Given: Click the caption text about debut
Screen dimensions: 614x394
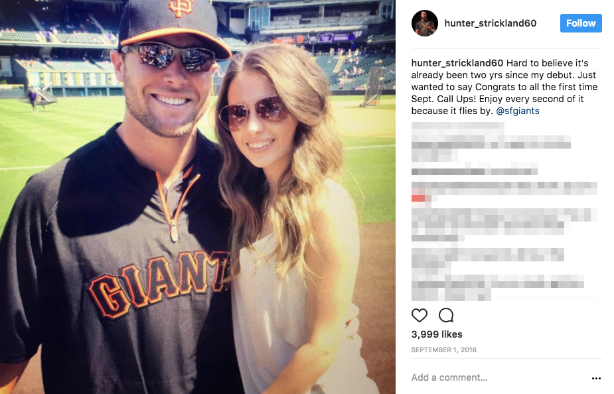Looking at the screenshot, I should 504,87.
